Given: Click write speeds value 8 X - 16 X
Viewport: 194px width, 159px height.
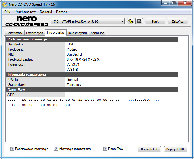Looking at the screenshot, I should click(x=83, y=59).
